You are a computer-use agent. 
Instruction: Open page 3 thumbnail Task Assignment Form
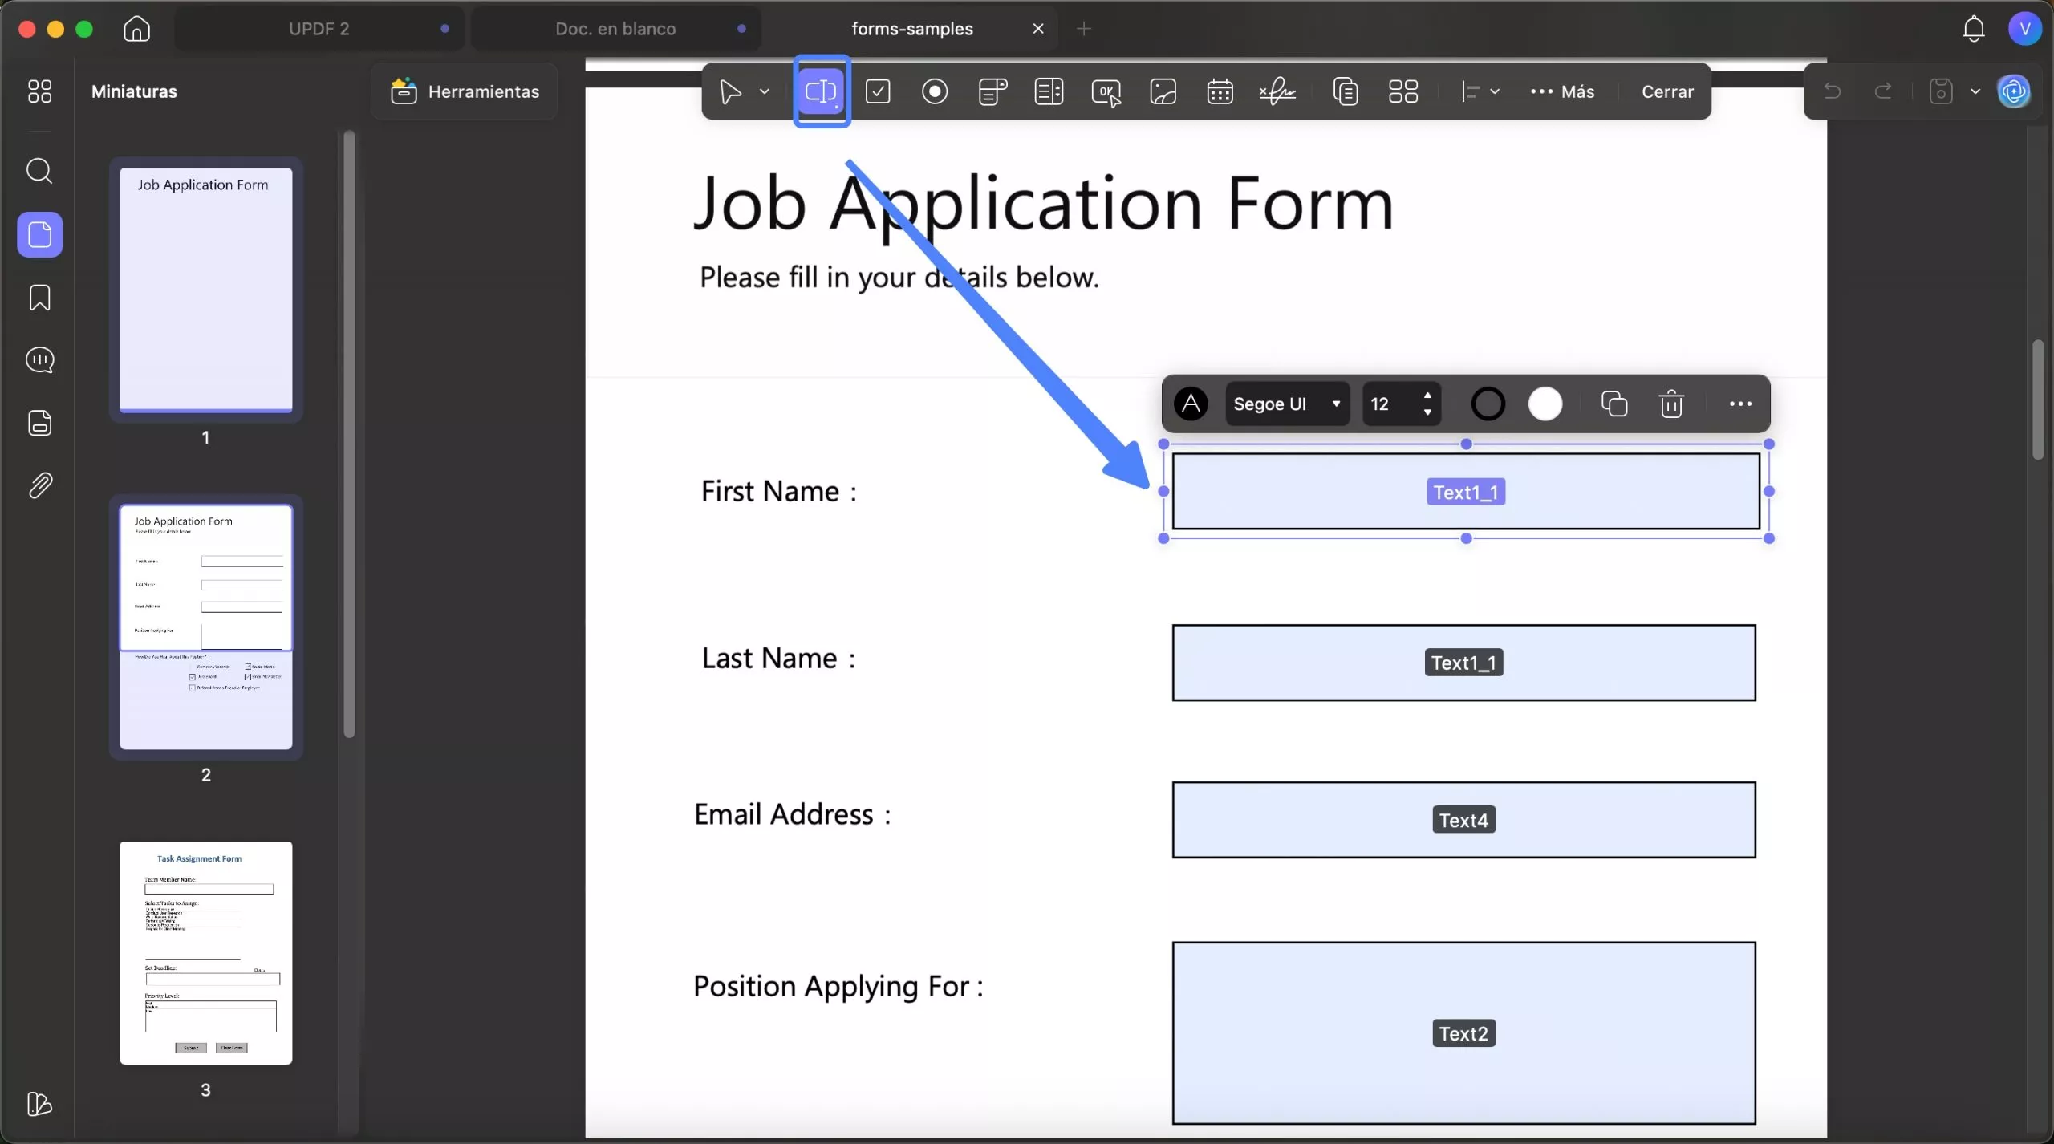pyautogui.click(x=206, y=953)
